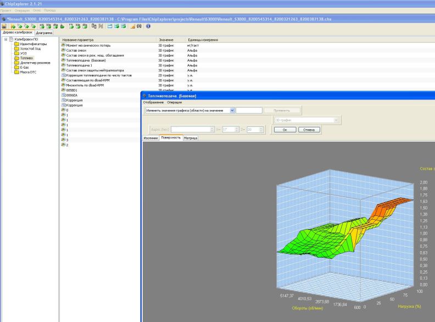Click the value input field beside Применить
This screenshot has width=435, height=322.
[x=249, y=110]
